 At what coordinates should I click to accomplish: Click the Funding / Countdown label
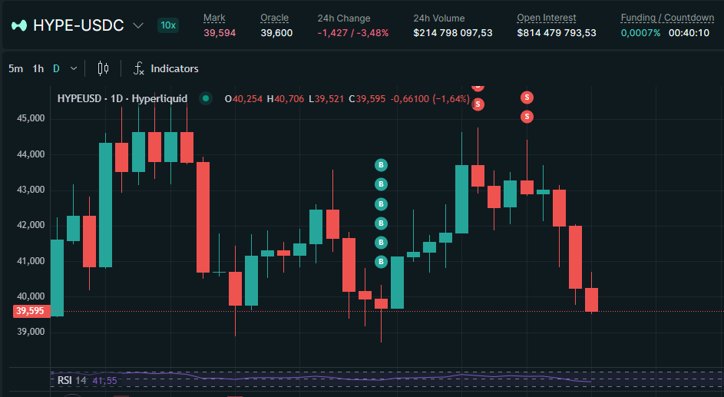click(x=667, y=18)
